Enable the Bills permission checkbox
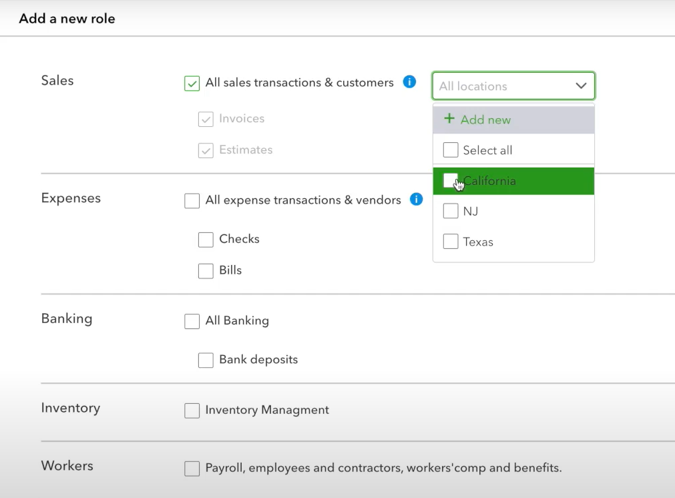 click(206, 271)
